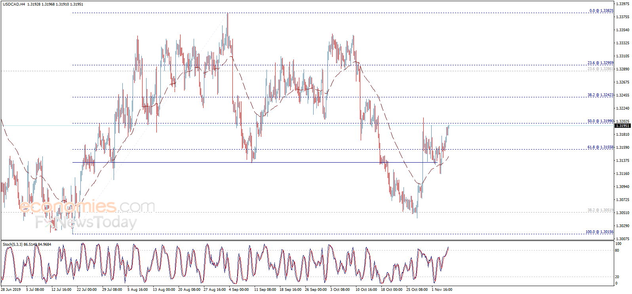The width and height of the screenshot is (632, 294).
Task: Select the gray '23.6 @ 1.32861' label
Action: 601,69
